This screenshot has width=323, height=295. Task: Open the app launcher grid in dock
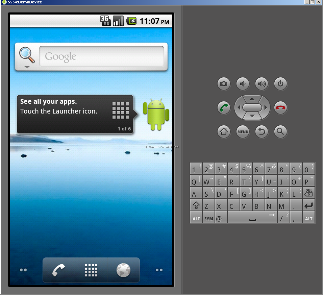[x=91, y=270]
